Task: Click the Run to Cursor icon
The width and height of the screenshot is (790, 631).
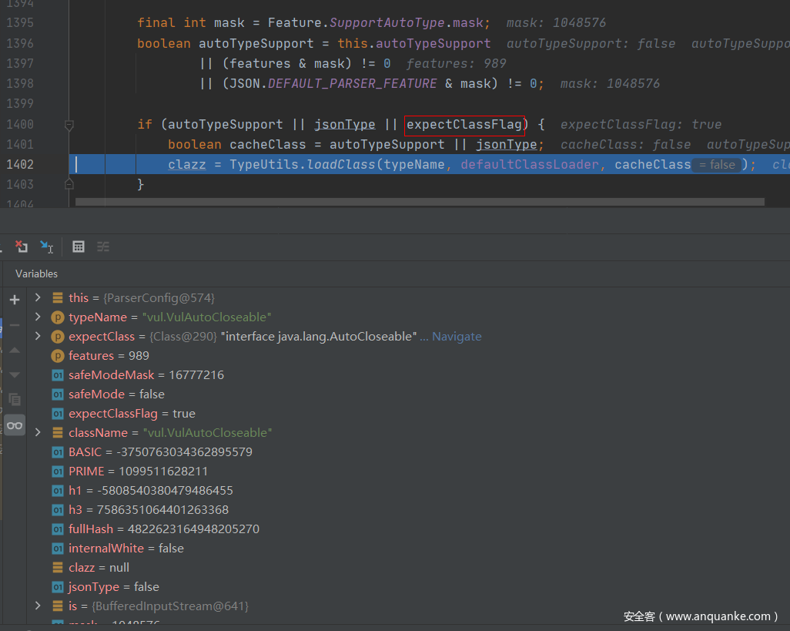Action: coord(47,247)
